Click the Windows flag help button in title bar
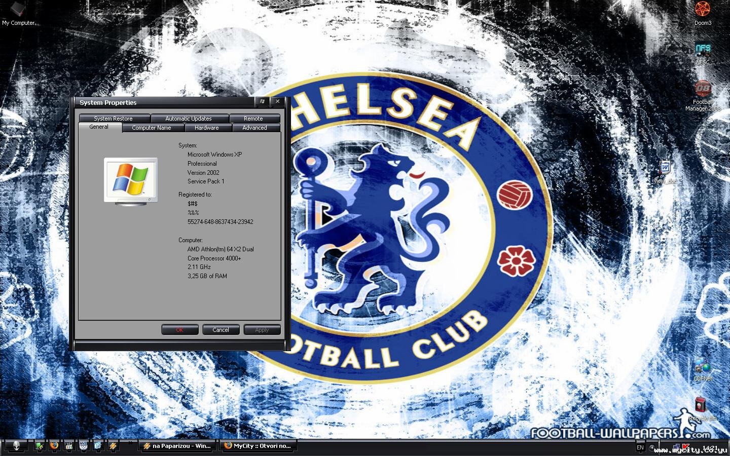Image resolution: width=730 pixels, height=456 pixels. pyautogui.click(x=262, y=102)
